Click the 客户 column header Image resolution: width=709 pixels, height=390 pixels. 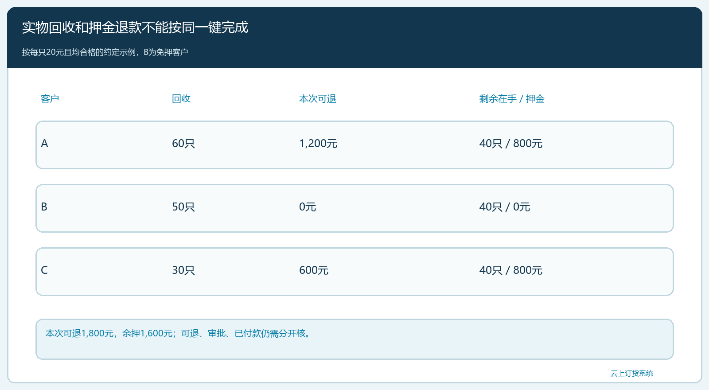coord(50,99)
